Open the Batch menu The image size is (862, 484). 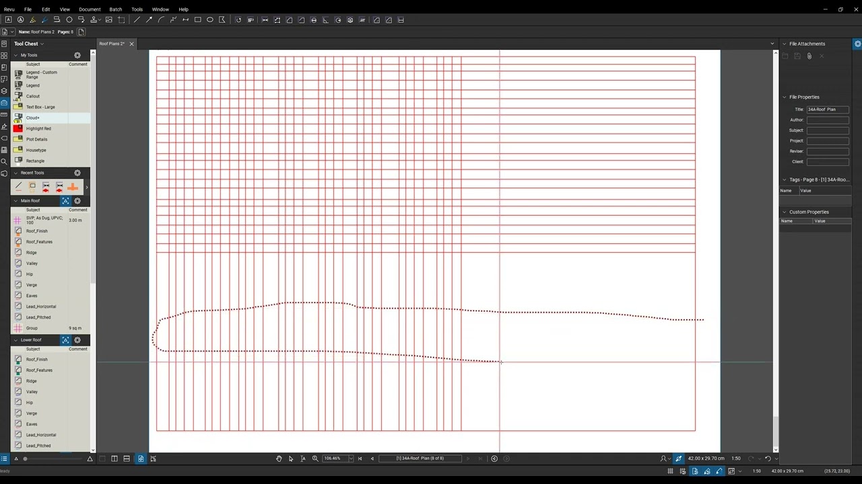click(x=116, y=9)
